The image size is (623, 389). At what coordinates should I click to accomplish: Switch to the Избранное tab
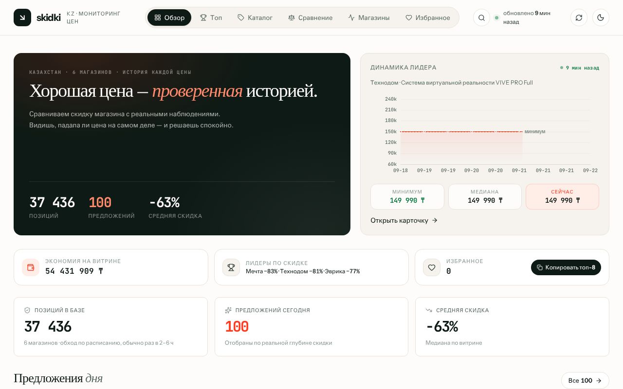point(428,18)
